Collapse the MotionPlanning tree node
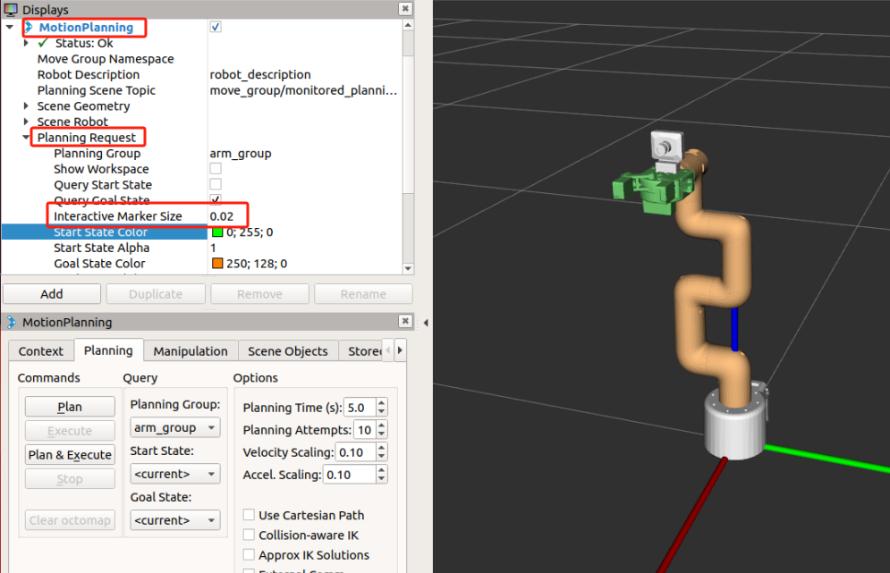 (x=10, y=27)
